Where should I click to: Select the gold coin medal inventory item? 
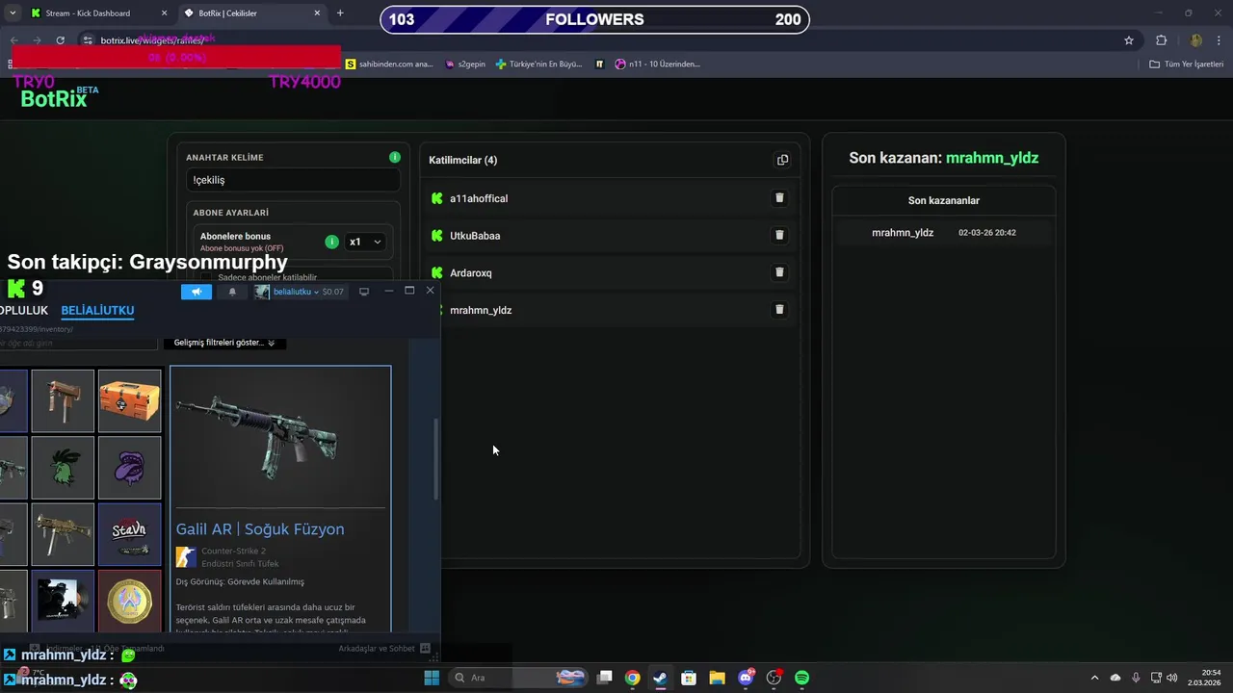tap(129, 601)
